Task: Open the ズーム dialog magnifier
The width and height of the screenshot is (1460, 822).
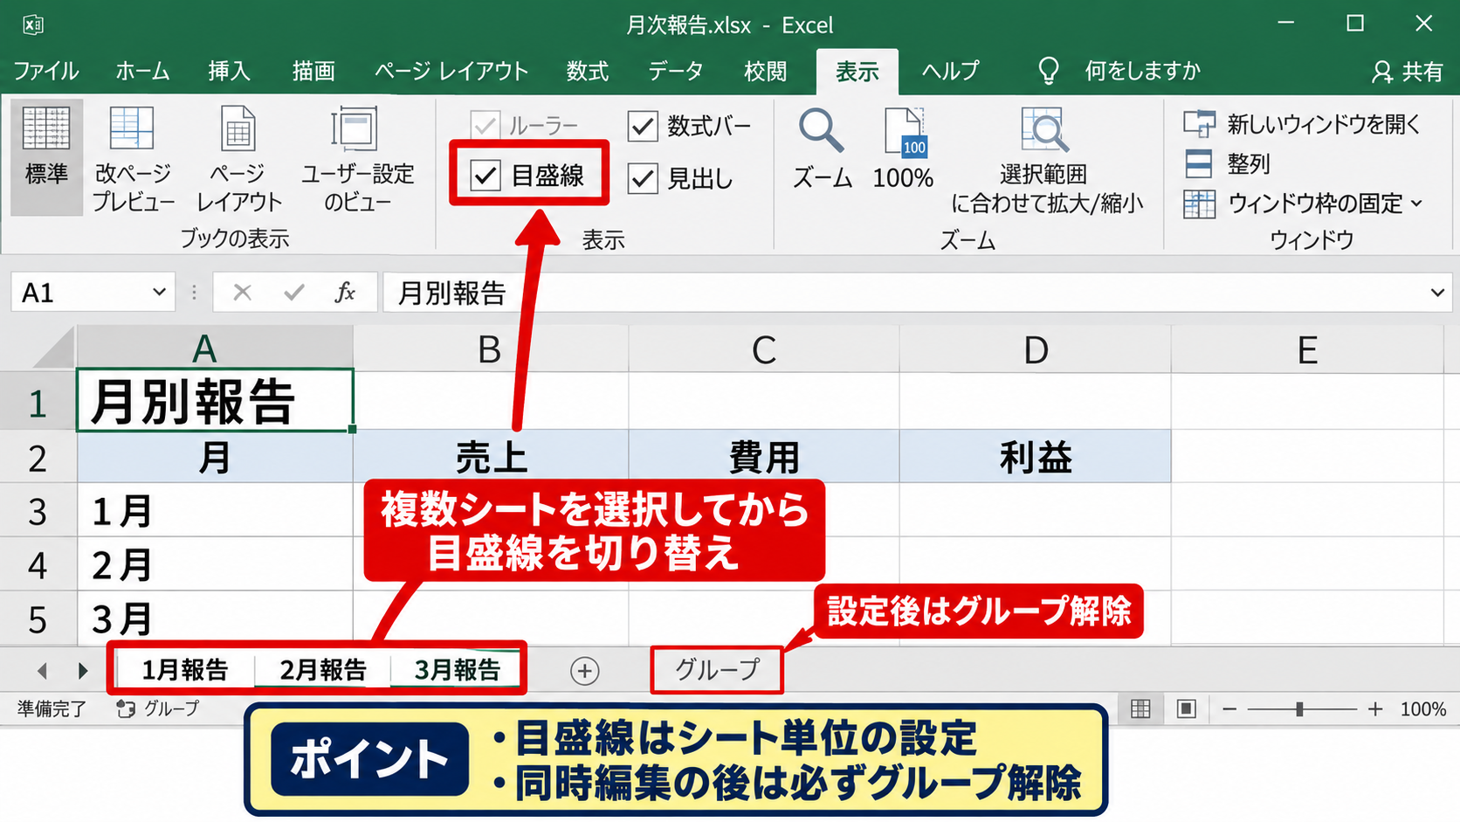Action: 822,149
